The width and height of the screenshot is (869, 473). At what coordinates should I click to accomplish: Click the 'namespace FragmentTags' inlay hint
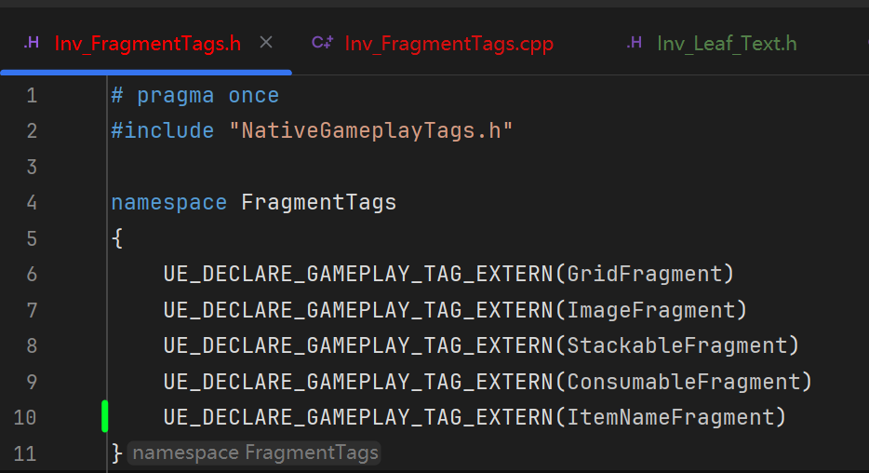point(254,453)
